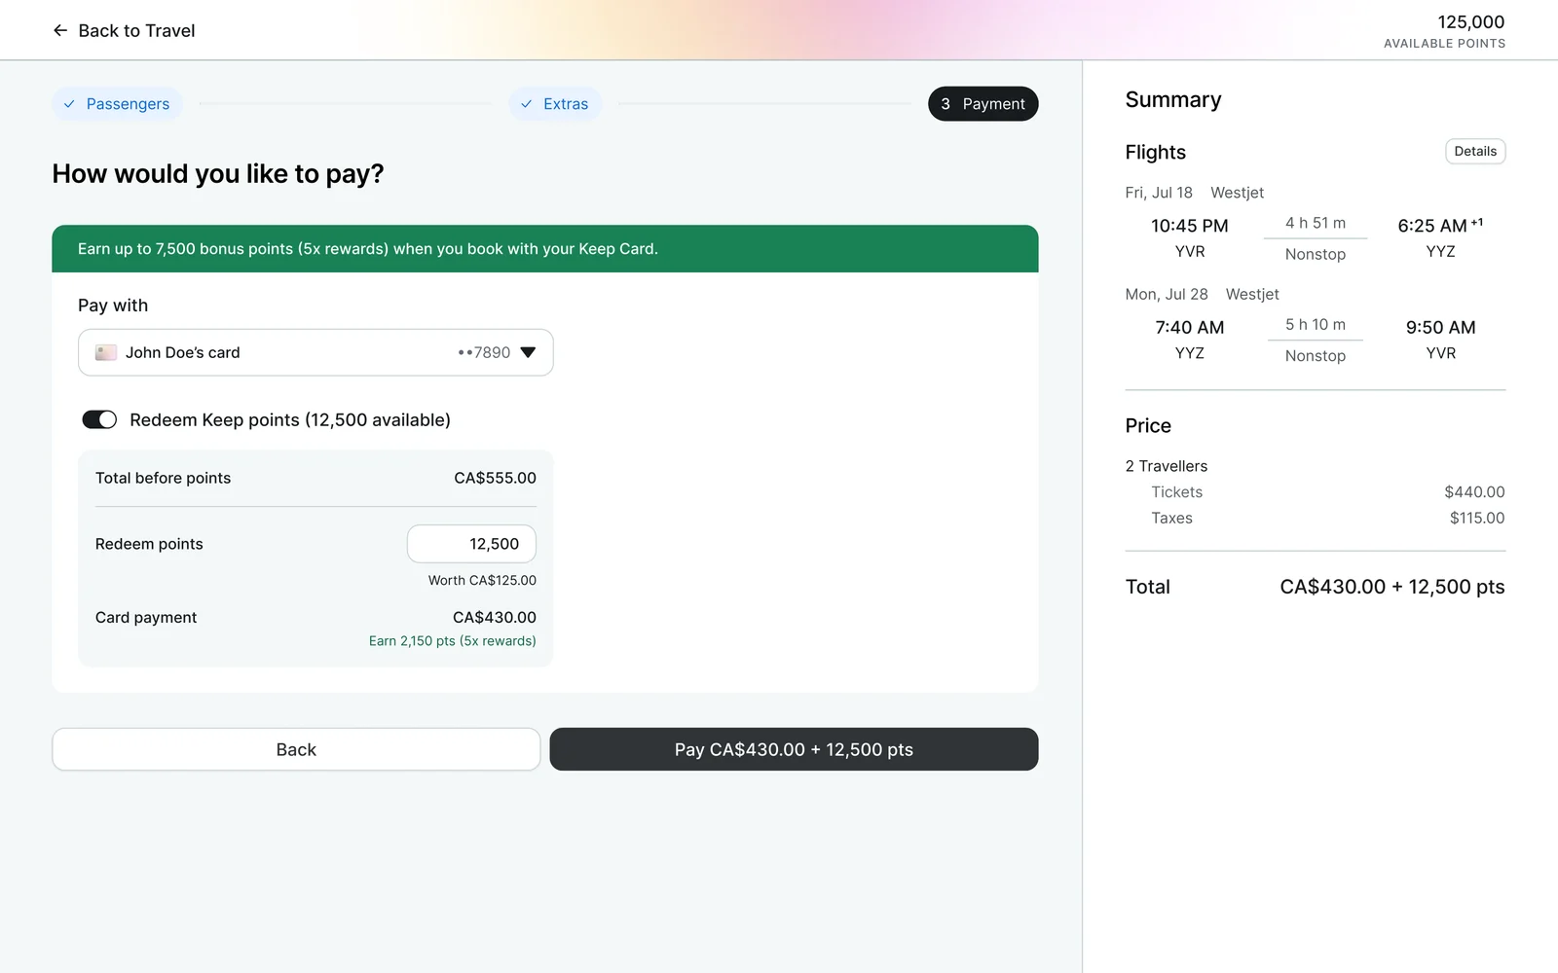The width and height of the screenshot is (1558, 973).
Task: Click the 'Worth CA$125.00' text
Action: (x=482, y=580)
